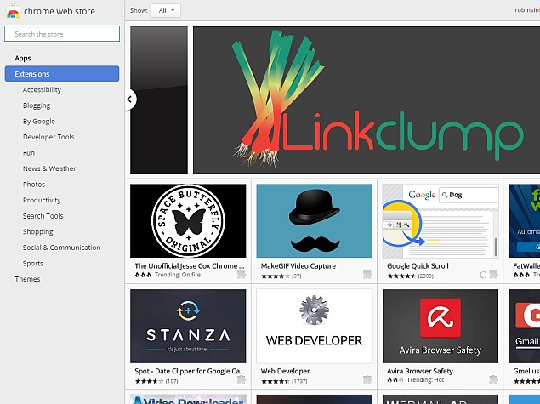Image resolution: width=540 pixels, height=404 pixels.
Task: Click 'Spot - Date Clipper for Google Ca...' title
Action: pos(190,372)
